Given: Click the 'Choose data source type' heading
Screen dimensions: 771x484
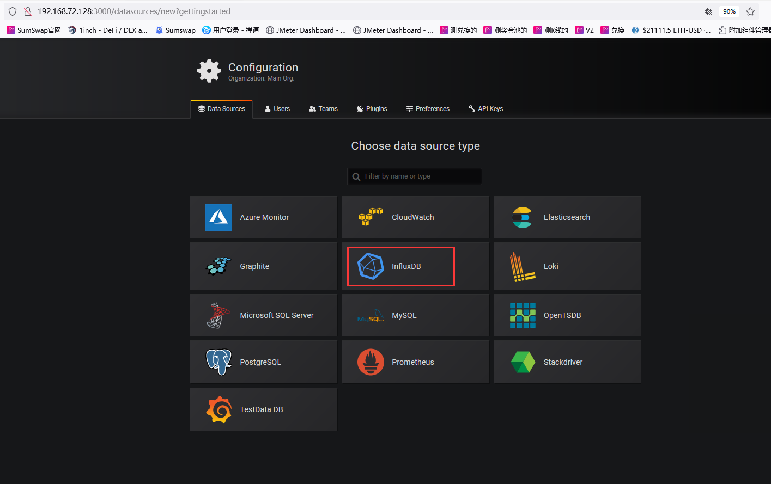Looking at the screenshot, I should point(416,146).
